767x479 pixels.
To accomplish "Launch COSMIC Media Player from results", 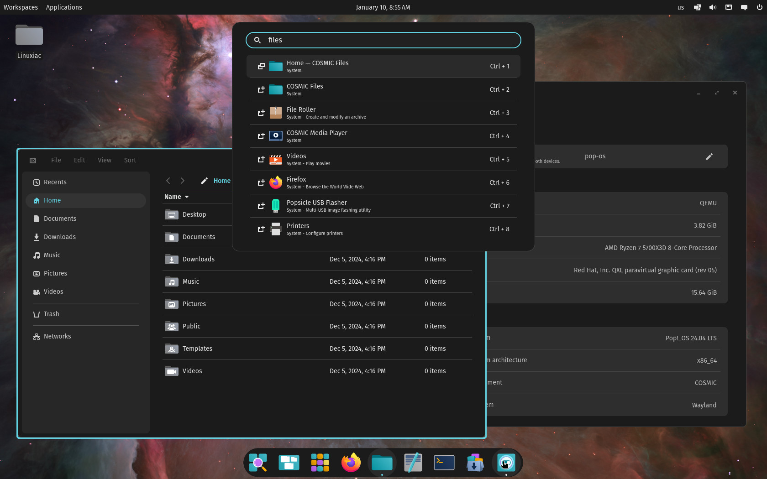I will (x=383, y=136).
